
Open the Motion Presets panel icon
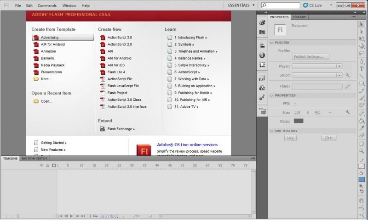coord(262,97)
